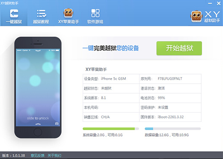Open the 软件游戏 grid icon
This screenshot has width=223, height=159.
pos(95,13)
